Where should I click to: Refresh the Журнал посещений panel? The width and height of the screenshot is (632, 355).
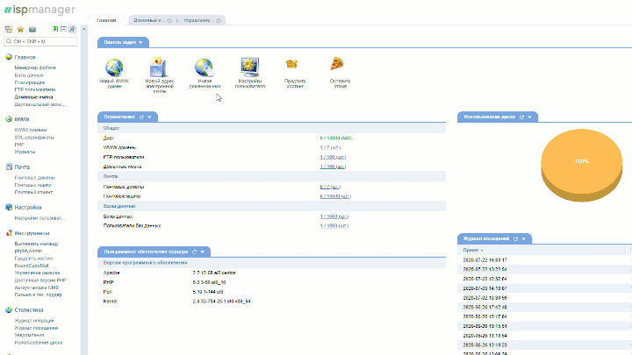[x=515, y=239]
